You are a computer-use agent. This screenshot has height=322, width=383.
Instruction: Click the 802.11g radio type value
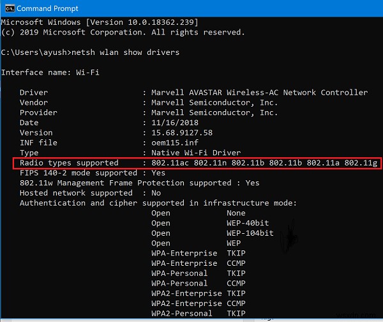click(361, 163)
